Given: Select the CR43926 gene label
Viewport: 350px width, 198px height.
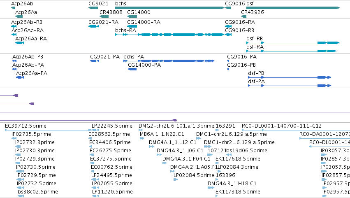Looking at the screenshot, I should (x=253, y=12).
